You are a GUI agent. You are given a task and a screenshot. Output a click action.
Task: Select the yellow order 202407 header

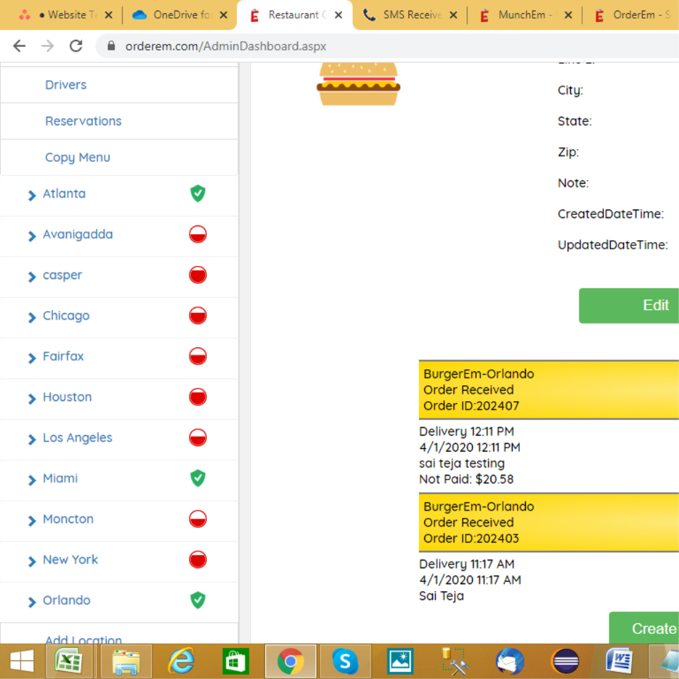click(548, 390)
